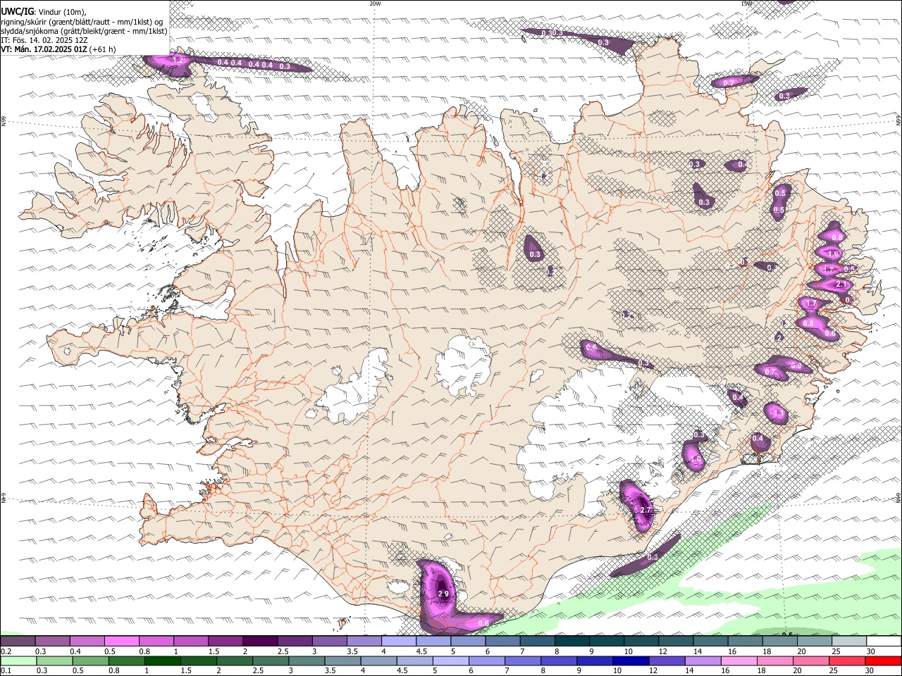The image size is (902, 676).
Task: Select the 2.1 value on the east coast
Action: coord(841,284)
